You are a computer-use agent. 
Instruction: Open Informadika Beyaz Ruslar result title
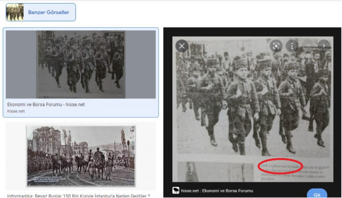point(78,195)
